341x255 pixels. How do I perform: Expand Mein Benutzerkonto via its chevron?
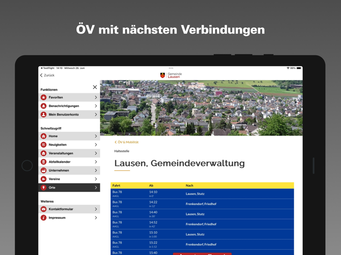click(x=95, y=115)
